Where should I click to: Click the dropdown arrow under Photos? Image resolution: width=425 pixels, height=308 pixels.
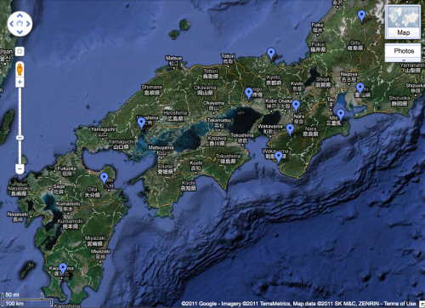coord(404,60)
